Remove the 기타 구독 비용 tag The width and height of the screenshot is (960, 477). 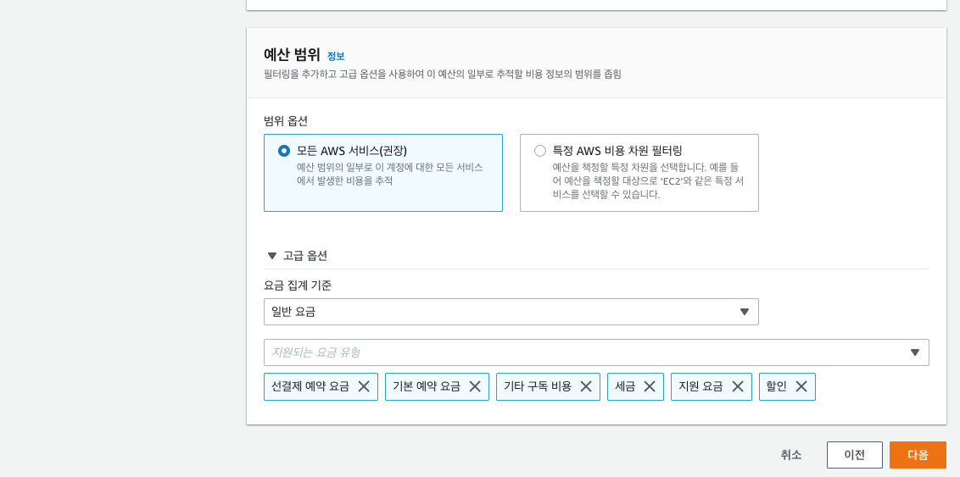tap(586, 386)
